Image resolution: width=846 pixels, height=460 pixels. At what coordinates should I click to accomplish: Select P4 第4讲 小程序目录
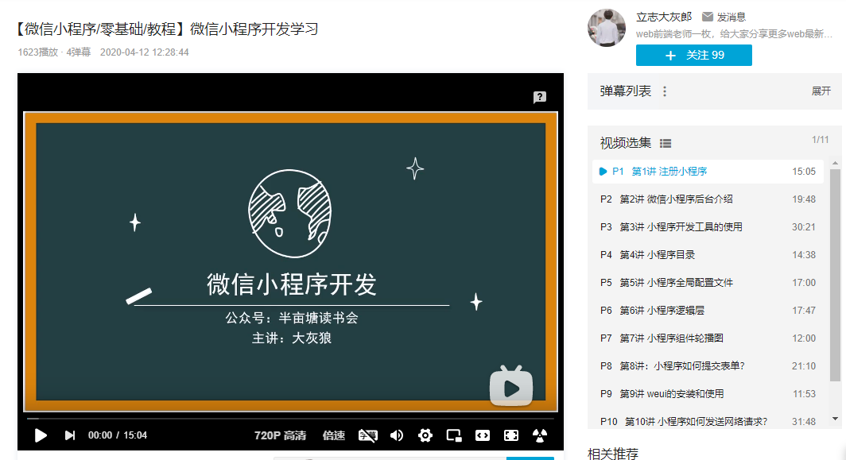point(708,254)
